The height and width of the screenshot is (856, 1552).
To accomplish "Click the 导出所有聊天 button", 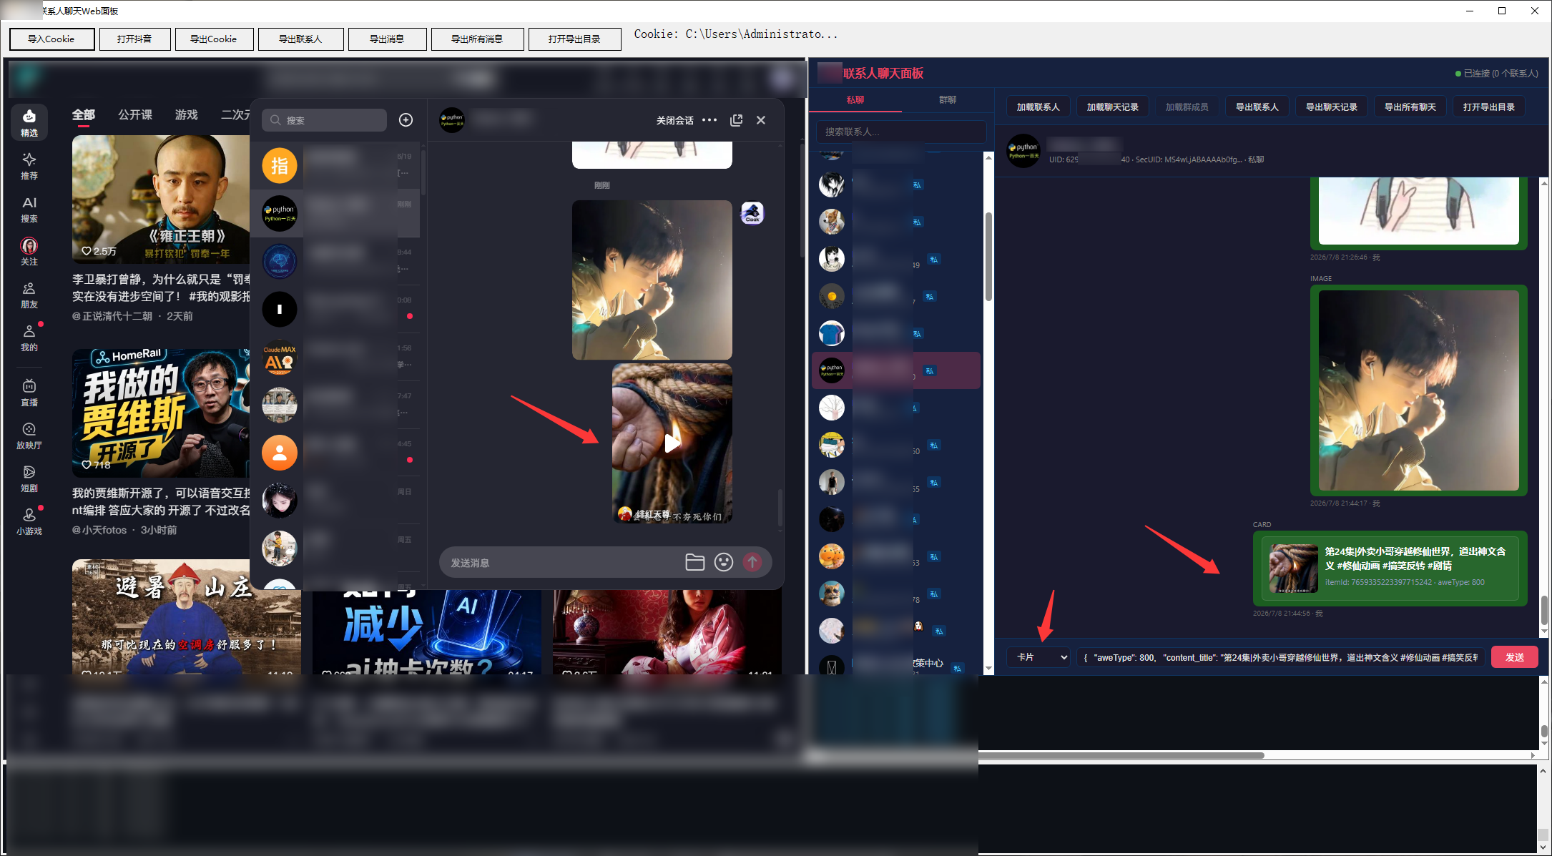I will [x=1410, y=107].
